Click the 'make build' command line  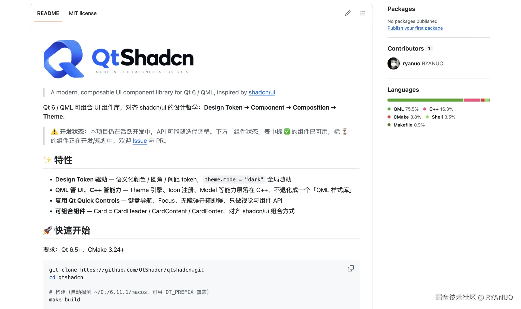pos(65,300)
